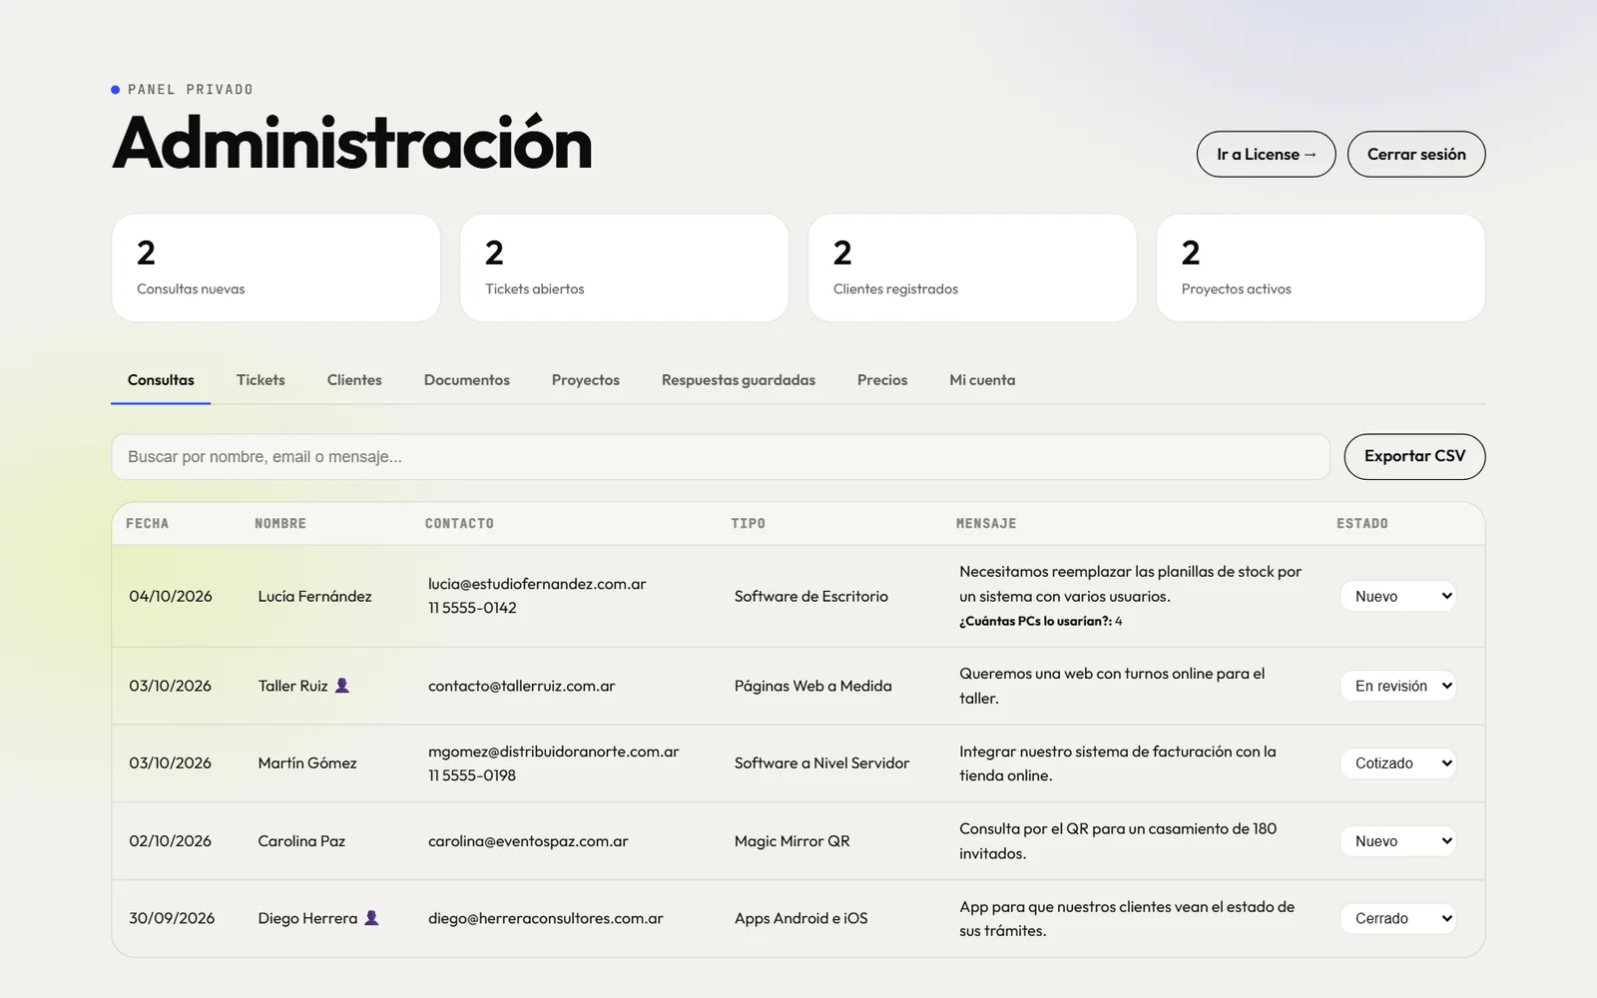Change the 'Cotizado' status for Martín Gómez

point(1398,763)
